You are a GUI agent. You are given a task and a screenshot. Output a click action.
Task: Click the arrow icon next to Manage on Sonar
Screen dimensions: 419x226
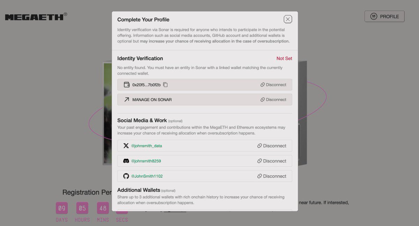tap(127, 100)
